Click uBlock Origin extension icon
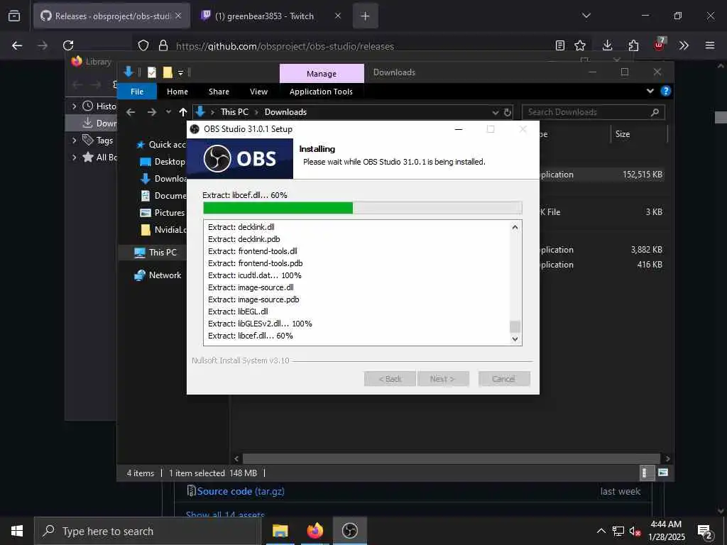727x545 pixels. point(660,45)
